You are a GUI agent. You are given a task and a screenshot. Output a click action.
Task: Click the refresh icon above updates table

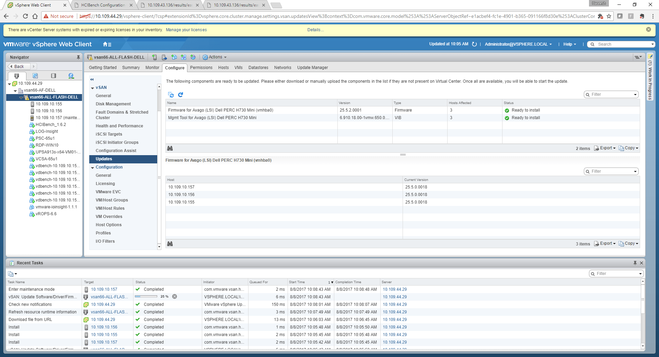point(181,94)
